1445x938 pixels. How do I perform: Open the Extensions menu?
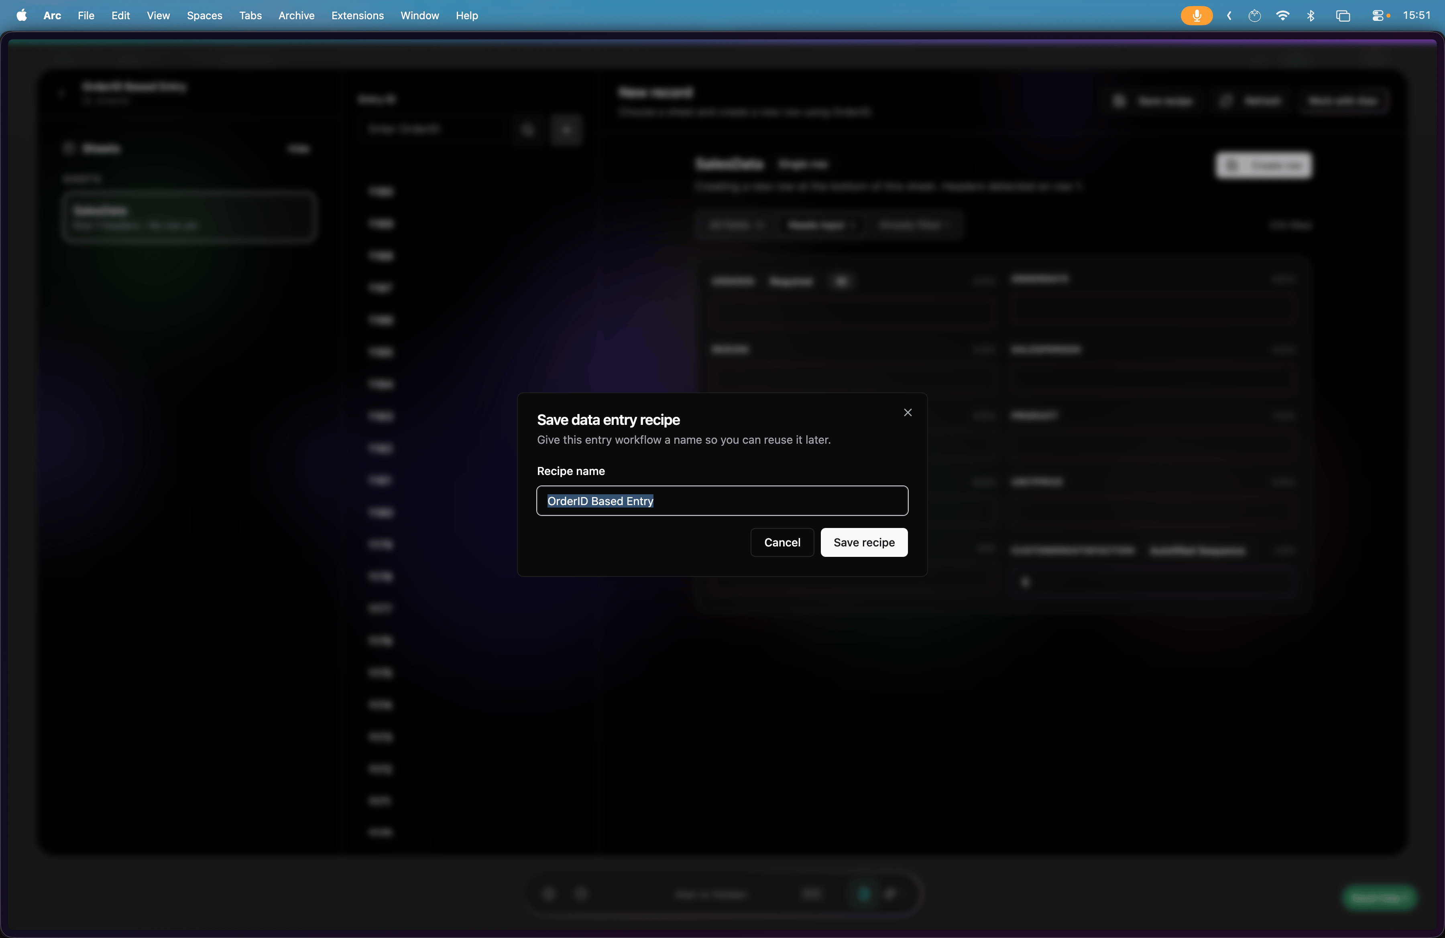point(357,15)
